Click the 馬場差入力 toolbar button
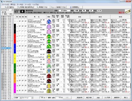132x101 pixels. [x=42, y=7]
